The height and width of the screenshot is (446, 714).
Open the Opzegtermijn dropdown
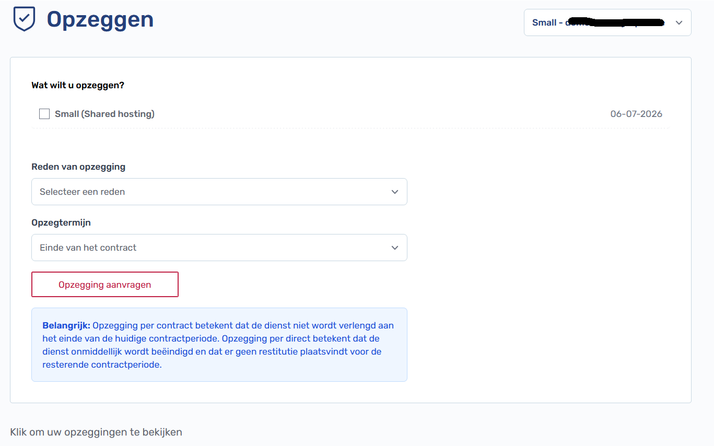219,248
